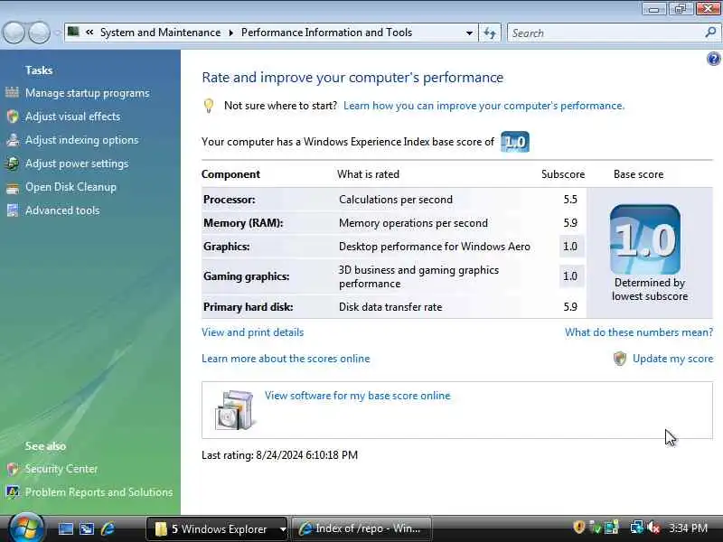Click the Processor subscore 5.5
Viewport: 723px width, 542px height.
(570, 200)
